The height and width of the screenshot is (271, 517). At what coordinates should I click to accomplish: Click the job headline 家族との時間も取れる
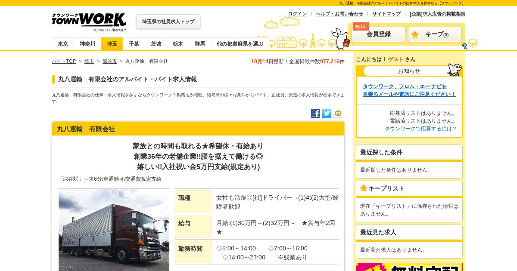pyautogui.click(x=198, y=146)
